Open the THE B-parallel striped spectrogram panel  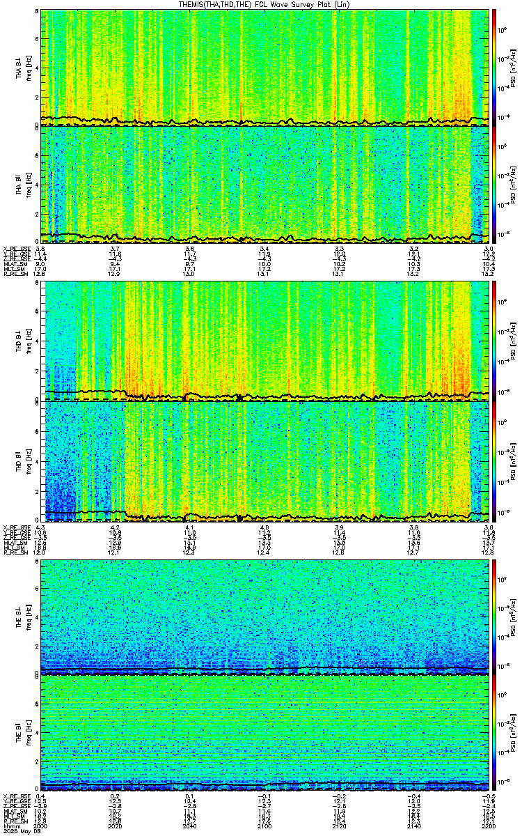pyautogui.click(x=265, y=734)
